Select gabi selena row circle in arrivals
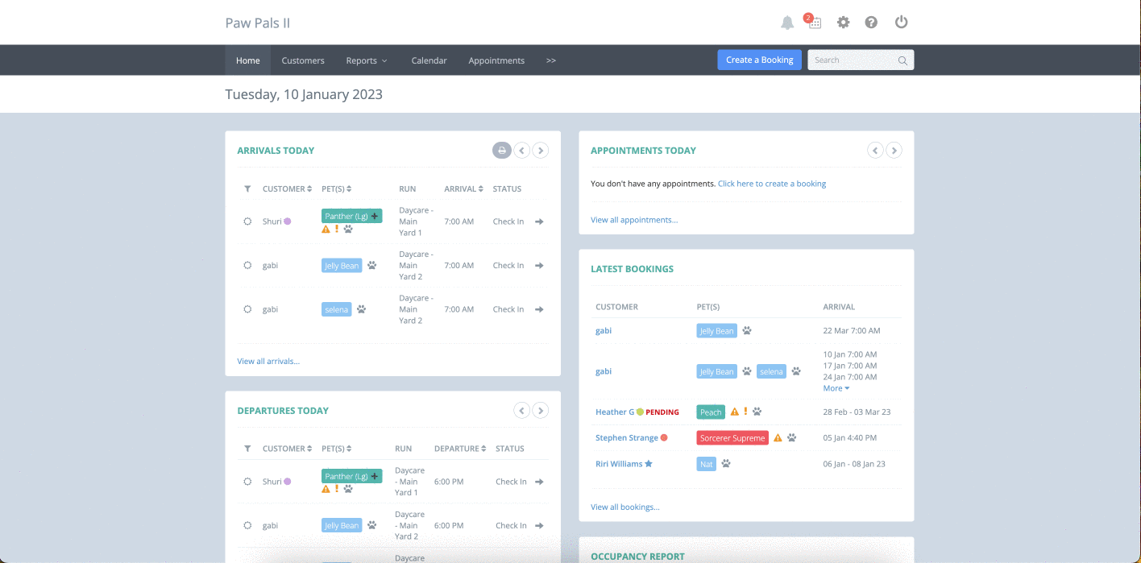This screenshot has width=1141, height=563. click(x=247, y=309)
